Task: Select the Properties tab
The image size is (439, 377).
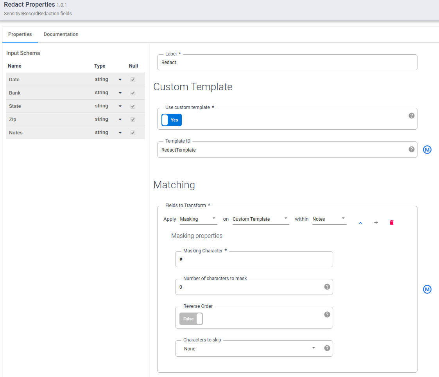Action: tap(20, 34)
